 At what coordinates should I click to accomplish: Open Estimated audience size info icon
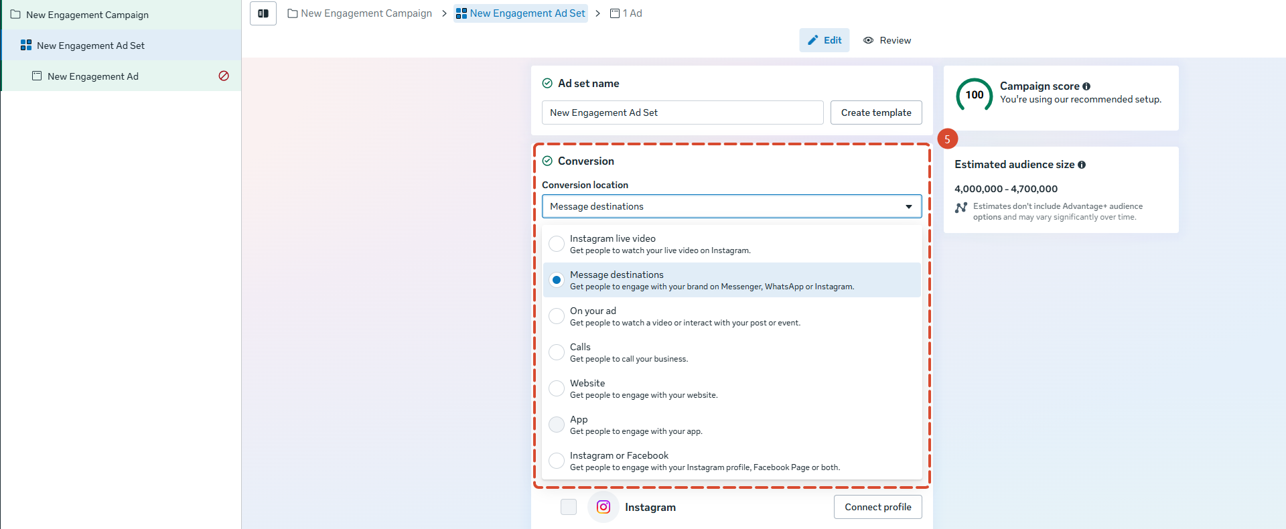[x=1082, y=165]
